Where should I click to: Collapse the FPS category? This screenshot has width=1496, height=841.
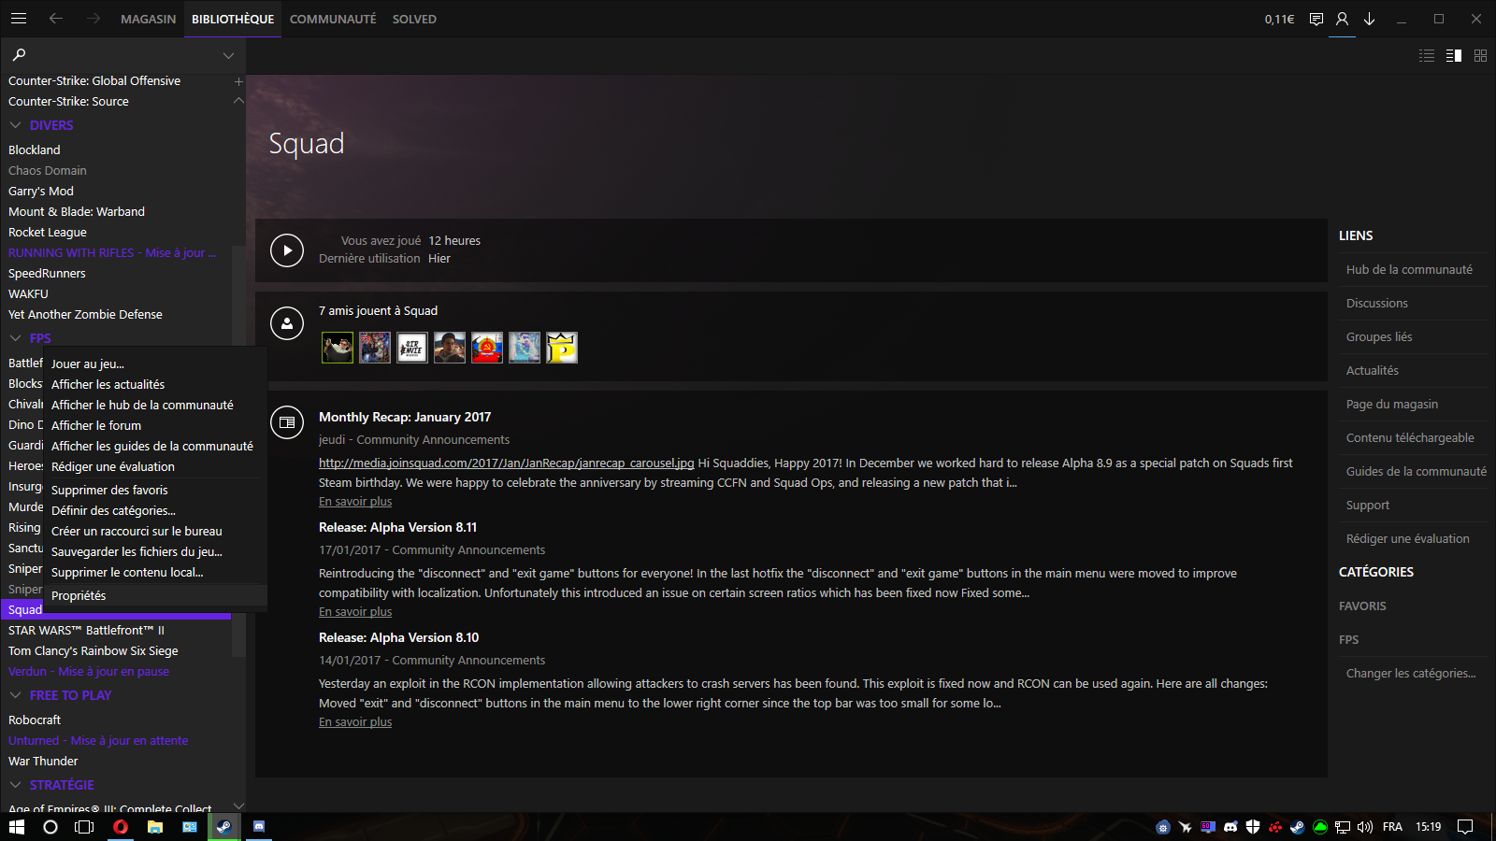click(16, 338)
